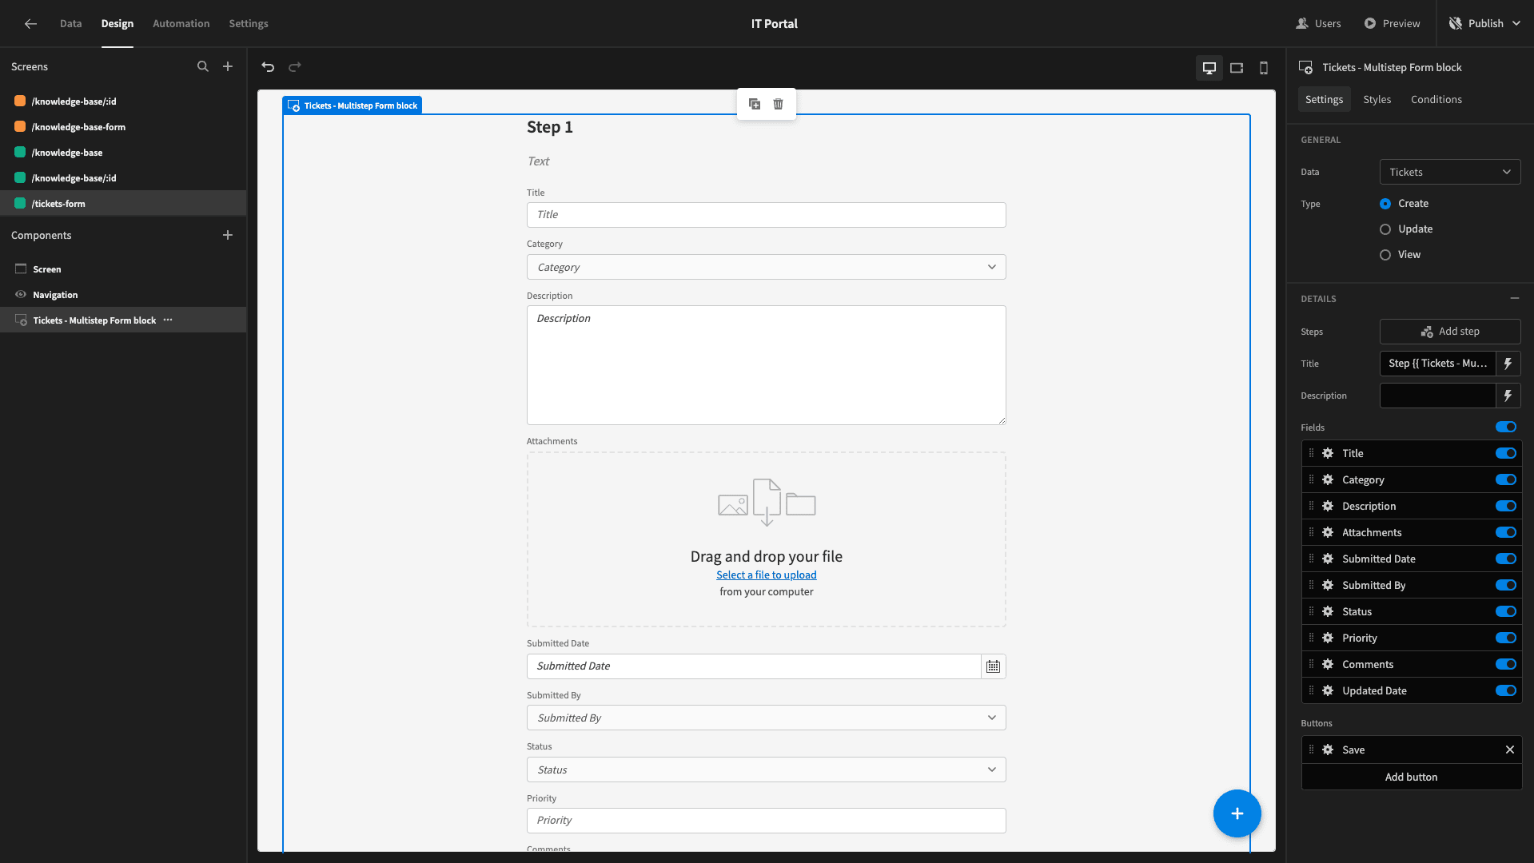
Task: Search screens with magnifier icon
Action: pos(203,66)
